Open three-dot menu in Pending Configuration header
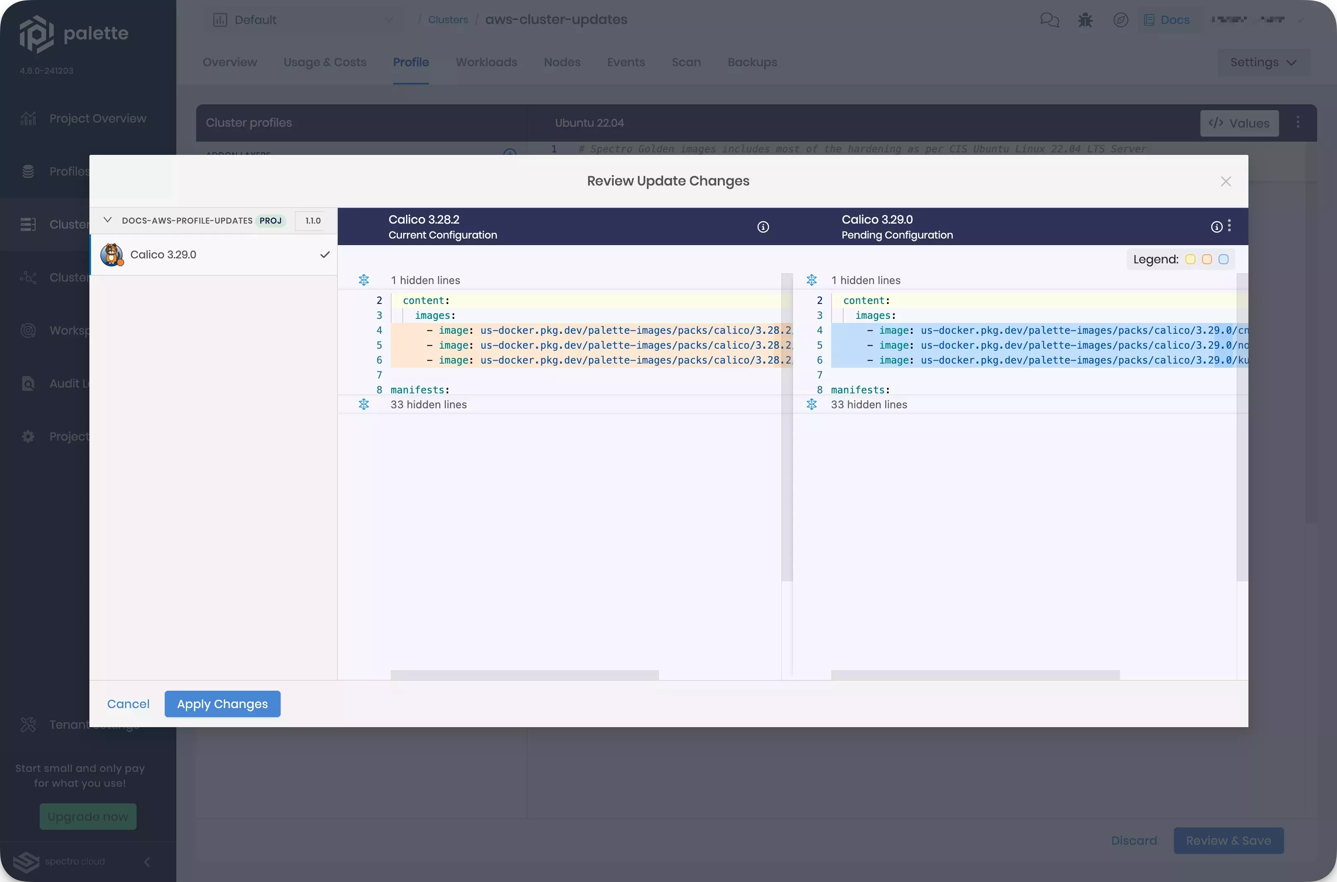Screen dimensions: 1337x882 [1230, 226]
